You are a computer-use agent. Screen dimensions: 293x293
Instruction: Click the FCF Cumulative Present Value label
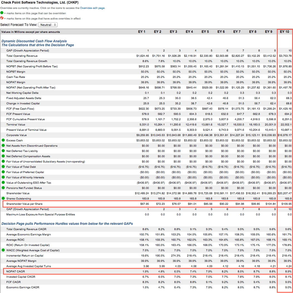coord(26,119)
